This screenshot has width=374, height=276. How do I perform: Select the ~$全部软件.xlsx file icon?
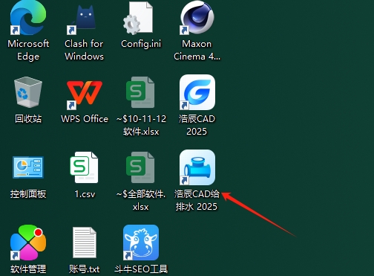pyautogui.click(x=140, y=167)
